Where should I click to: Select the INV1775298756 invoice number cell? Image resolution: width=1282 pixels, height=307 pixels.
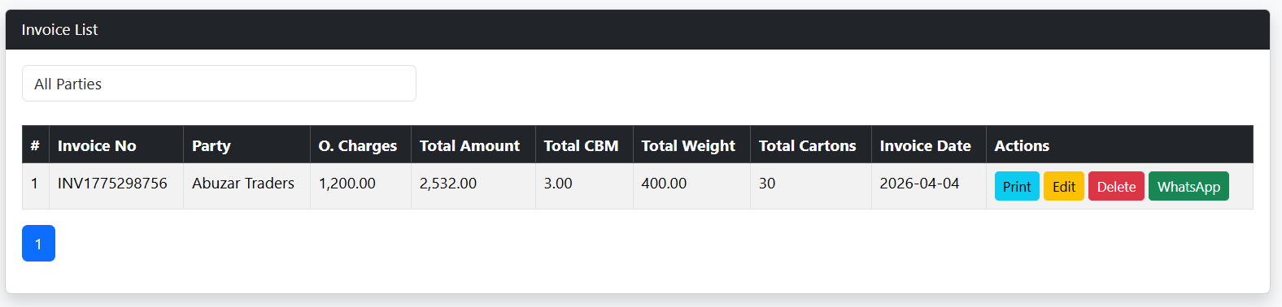tap(112, 184)
